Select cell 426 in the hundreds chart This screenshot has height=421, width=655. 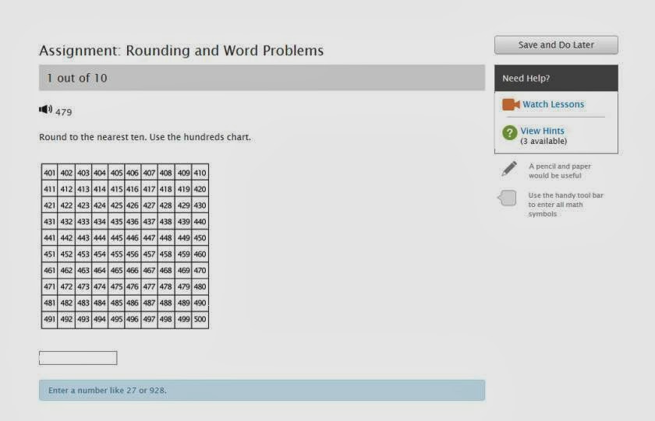[x=133, y=205]
